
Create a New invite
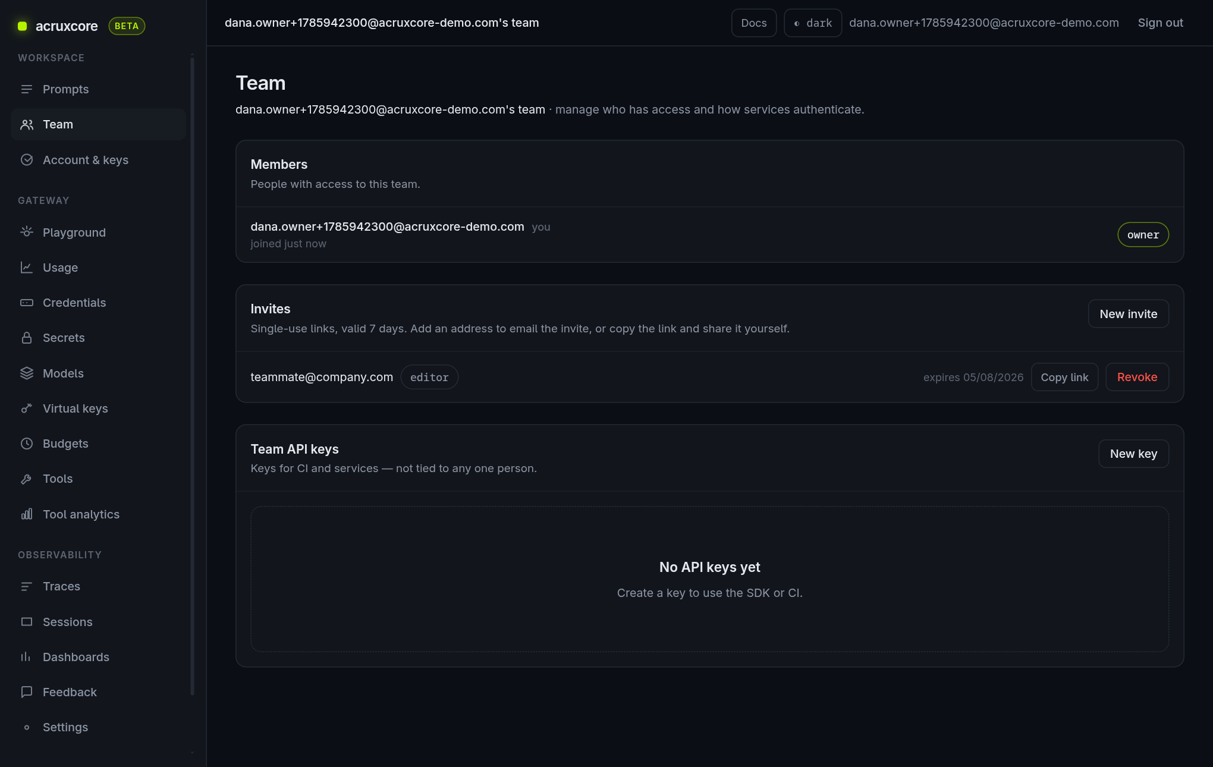click(x=1128, y=314)
